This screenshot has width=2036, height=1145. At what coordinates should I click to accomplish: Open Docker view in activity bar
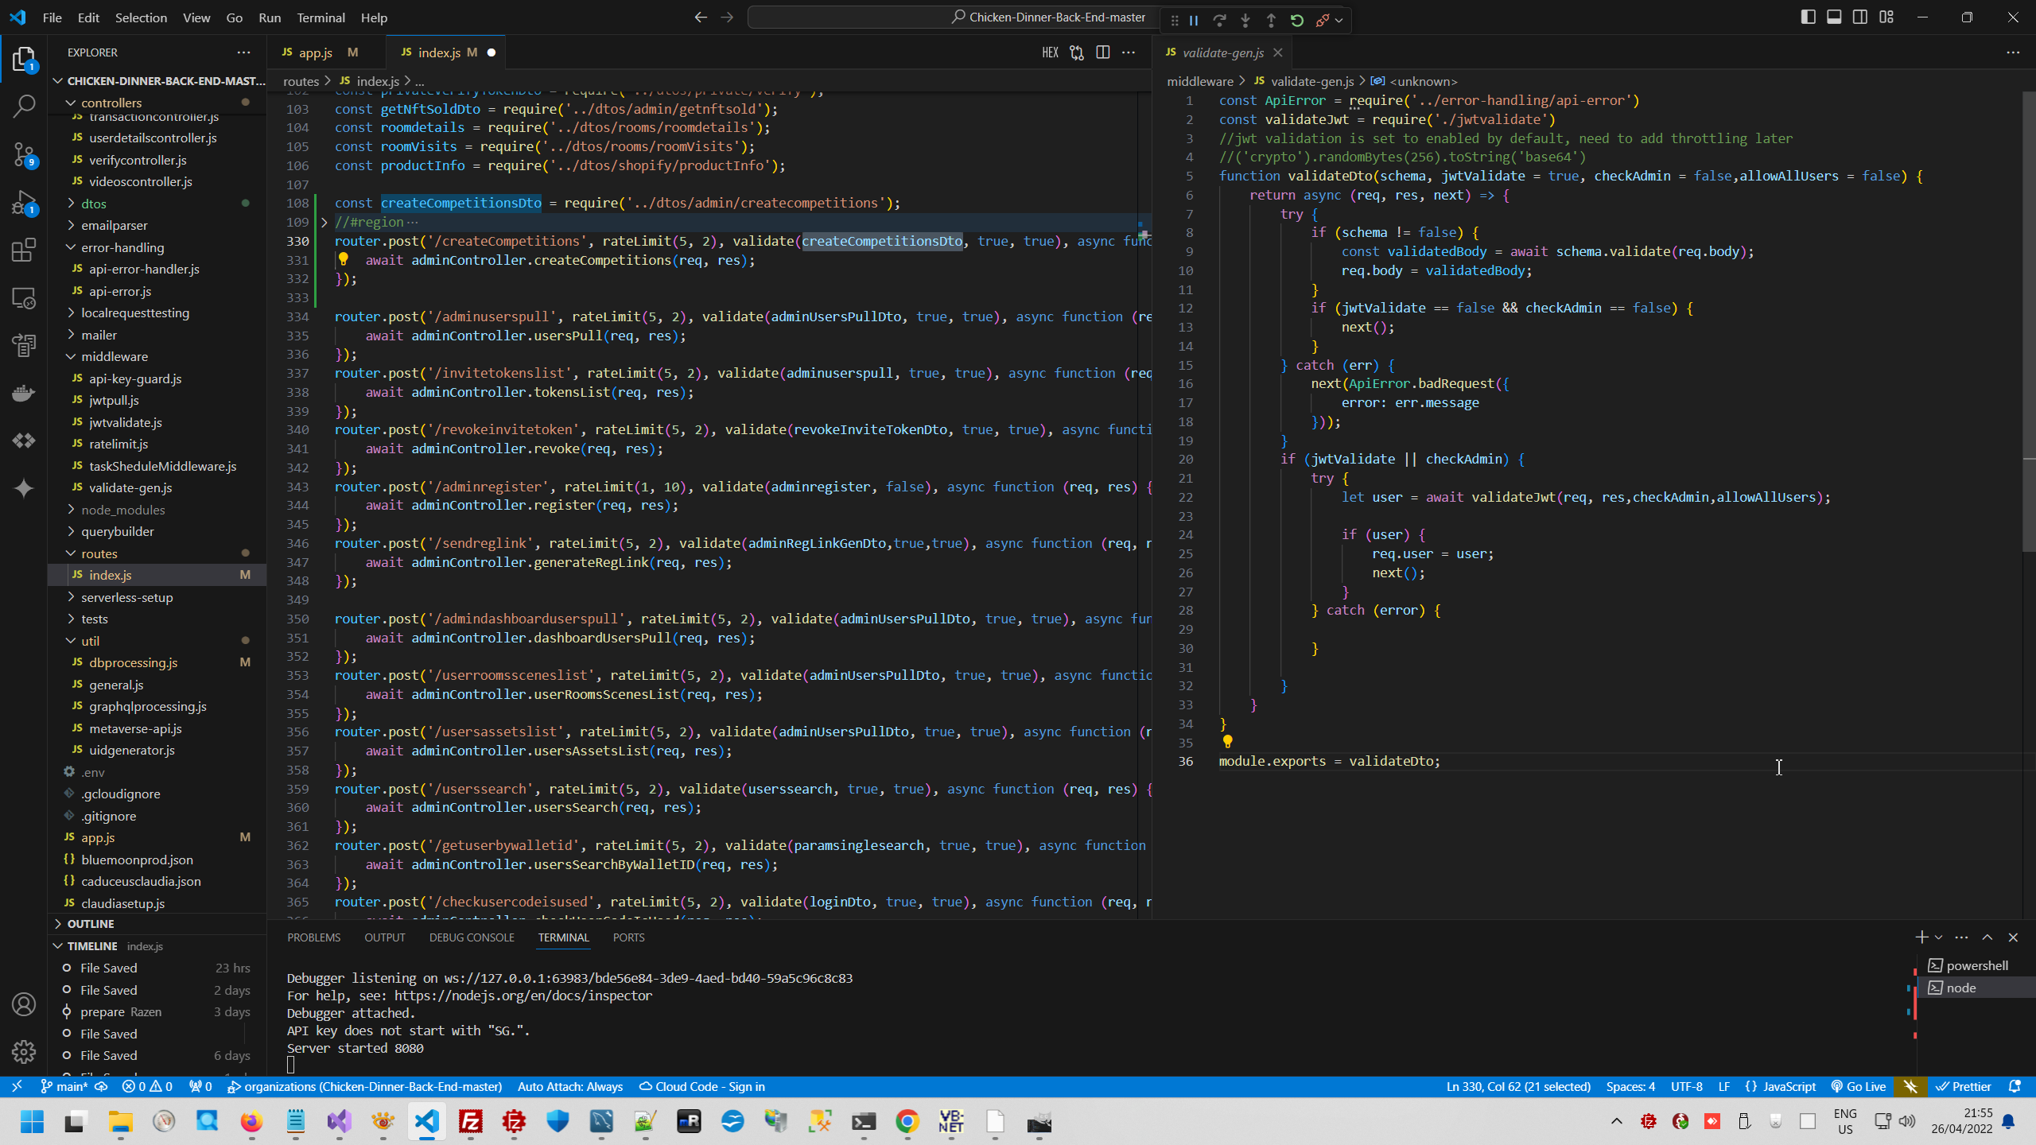click(24, 394)
